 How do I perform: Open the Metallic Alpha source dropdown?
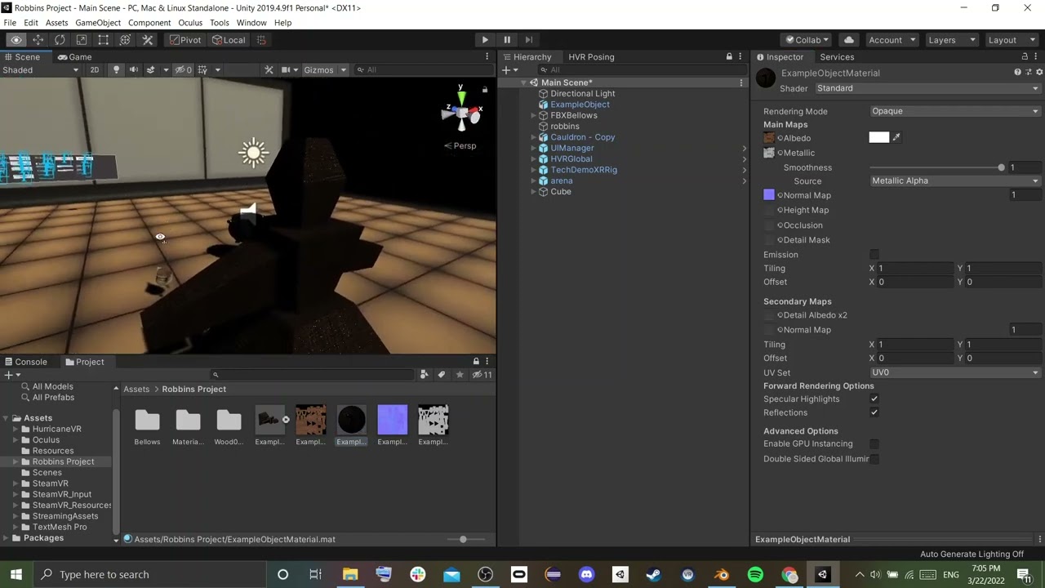[x=955, y=180]
